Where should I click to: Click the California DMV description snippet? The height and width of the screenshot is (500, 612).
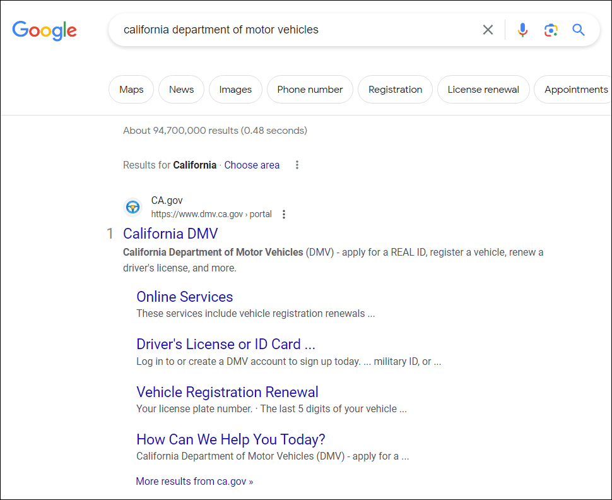(333, 260)
